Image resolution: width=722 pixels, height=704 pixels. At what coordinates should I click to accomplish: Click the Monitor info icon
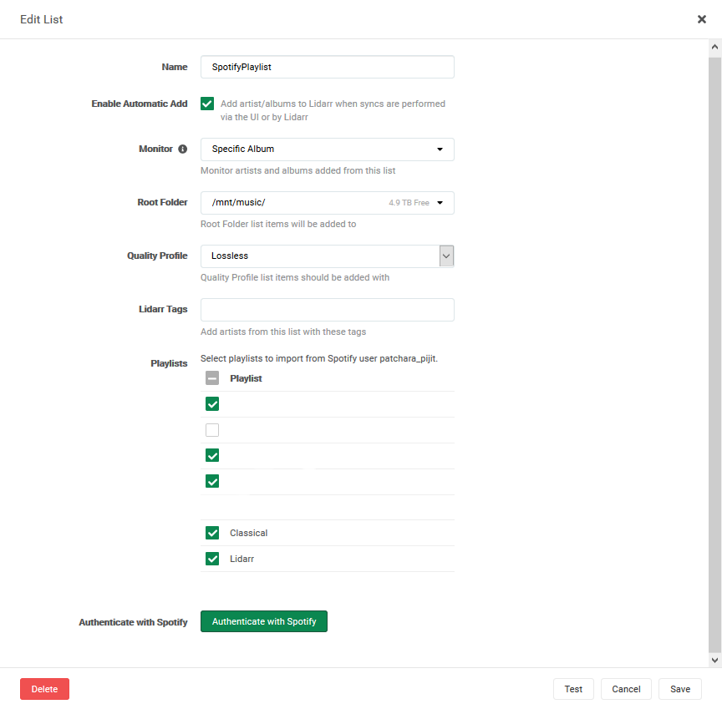tap(183, 149)
